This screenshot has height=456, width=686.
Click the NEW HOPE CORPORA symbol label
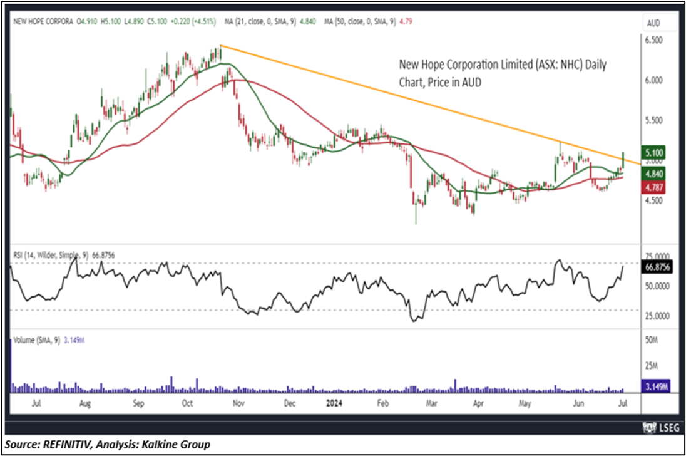(x=43, y=21)
